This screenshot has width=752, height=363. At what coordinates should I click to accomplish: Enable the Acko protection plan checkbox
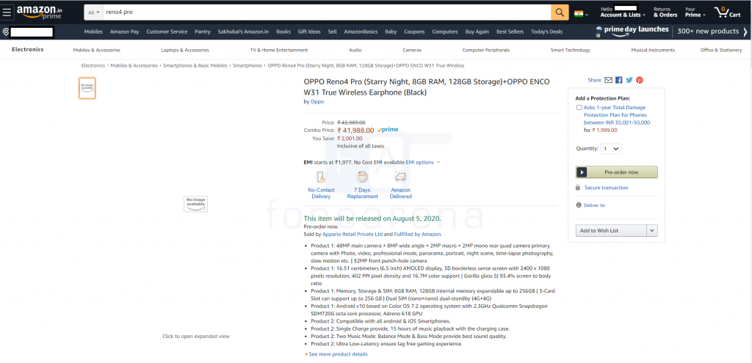click(579, 108)
